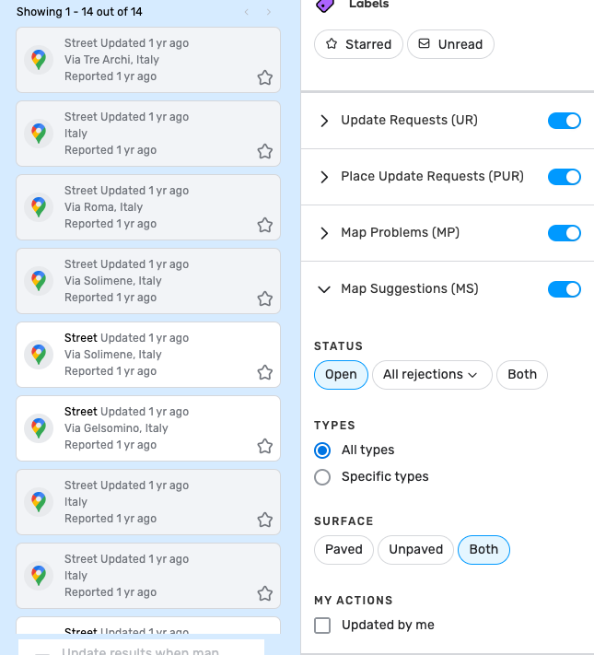
Task: Click Google Maps icon on Via Gelsomino item
Action: (38, 428)
